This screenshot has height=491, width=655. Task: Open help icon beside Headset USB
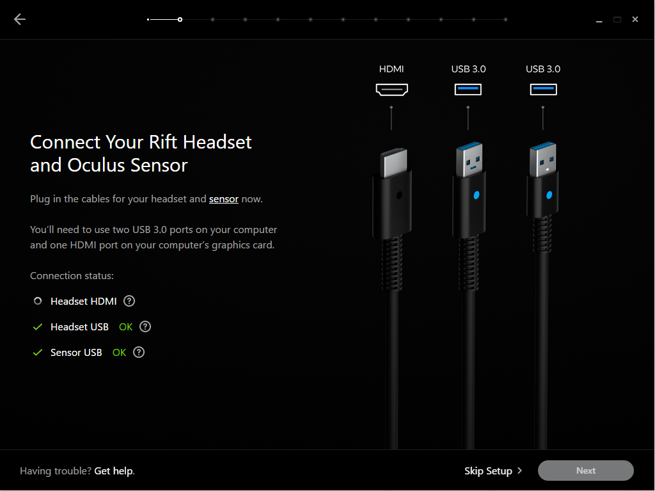[x=145, y=326]
